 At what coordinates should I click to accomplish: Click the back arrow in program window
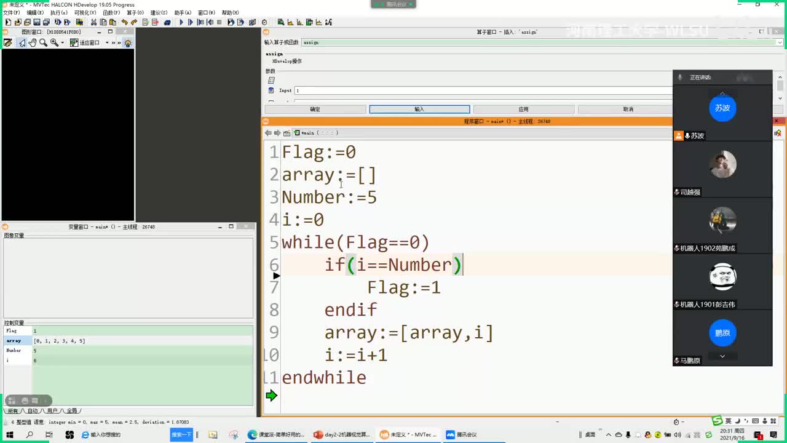(x=268, y=133)
